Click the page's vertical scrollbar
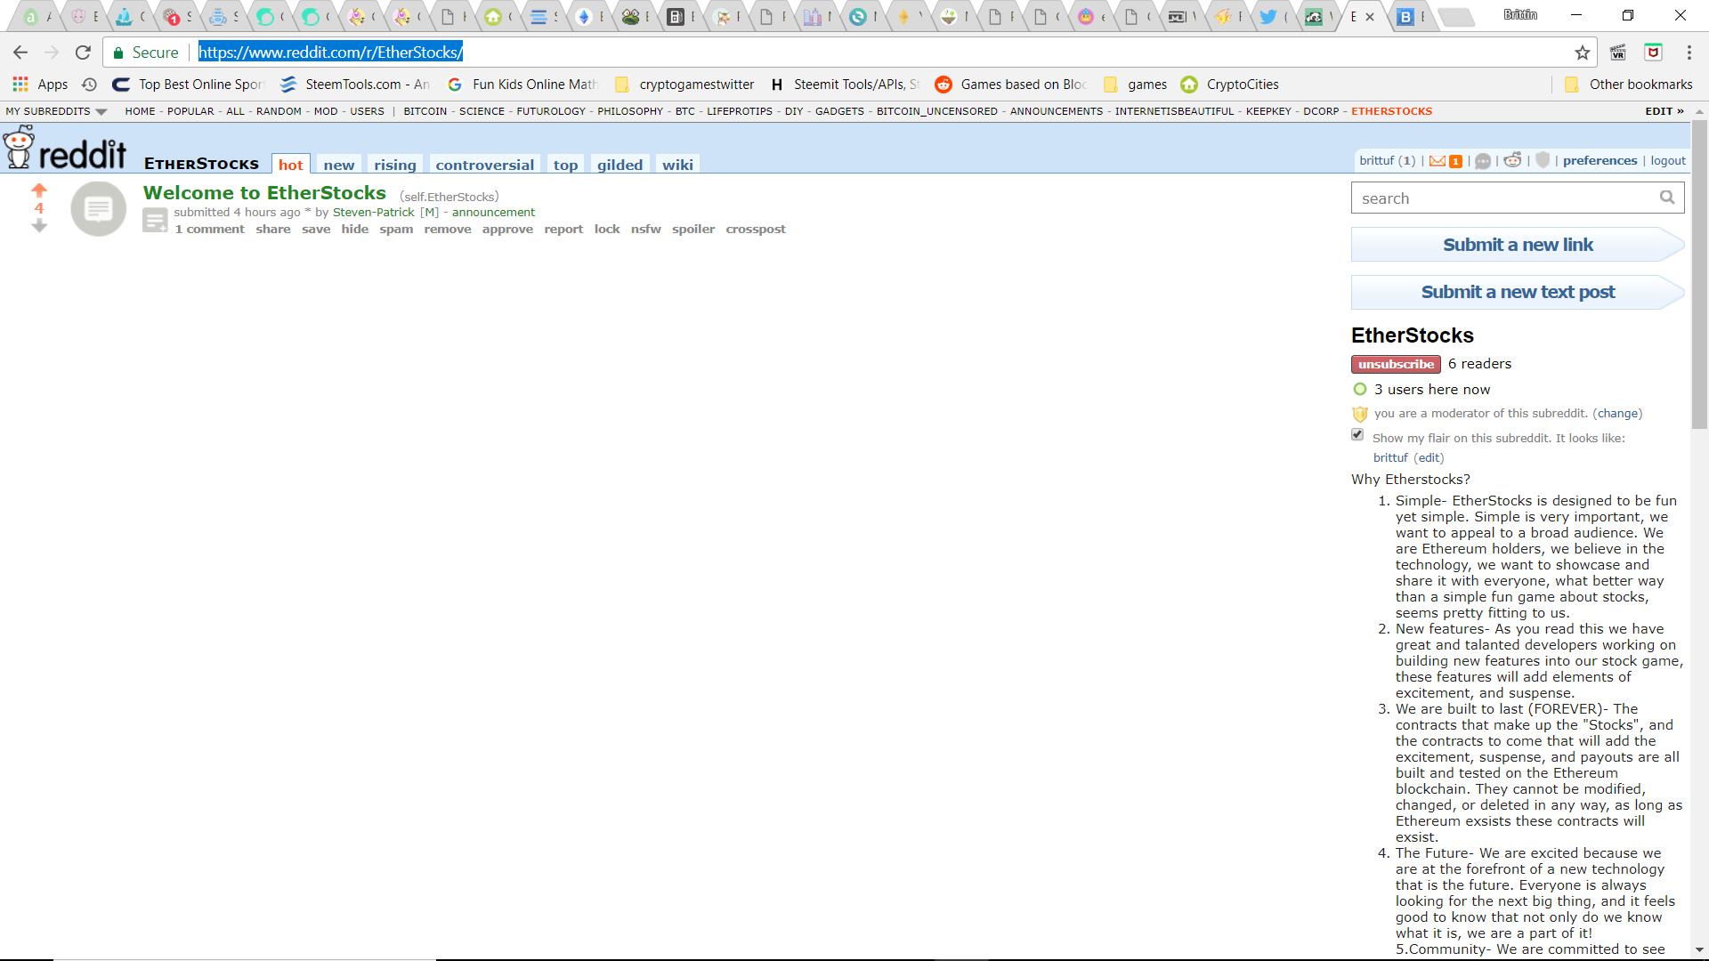The width and height of the screenshot is (1709, 961). click(x=1699, y=276)
